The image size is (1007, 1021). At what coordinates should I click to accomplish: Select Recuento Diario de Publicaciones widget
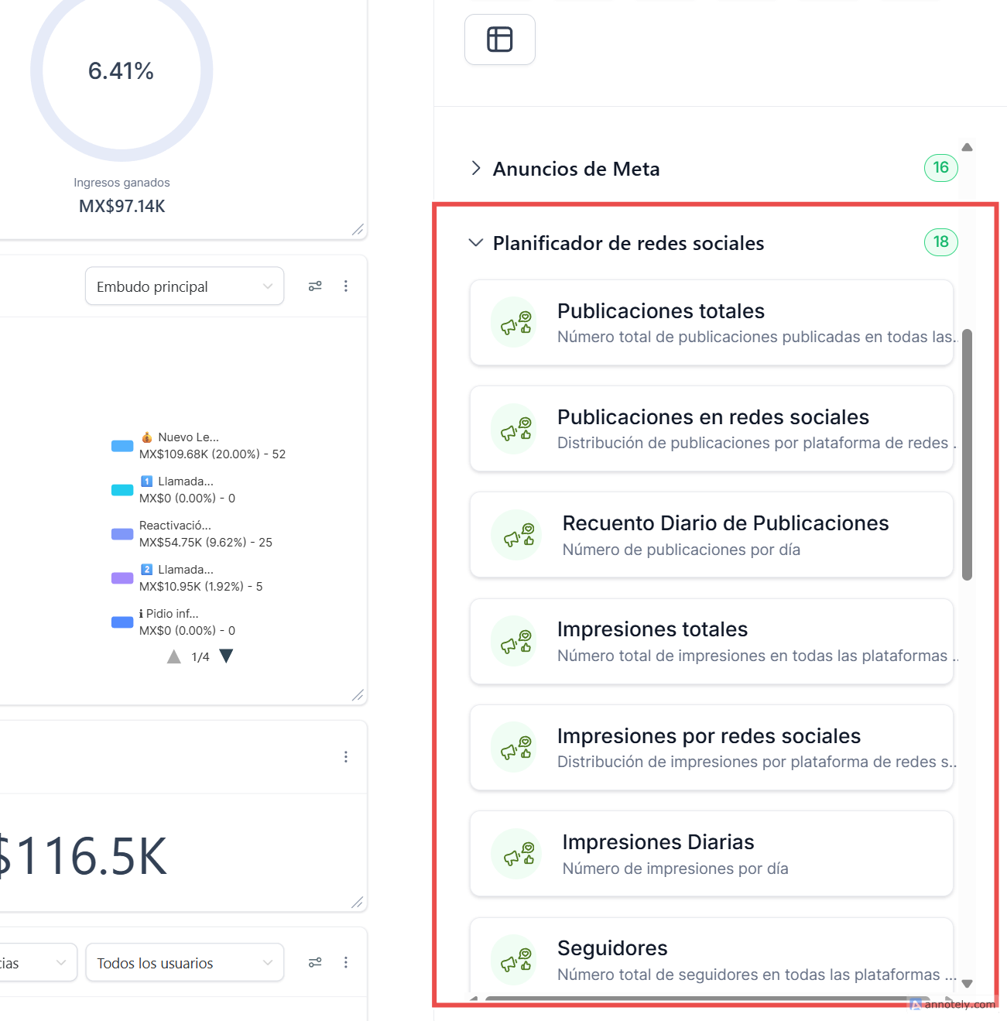(711, 535)
